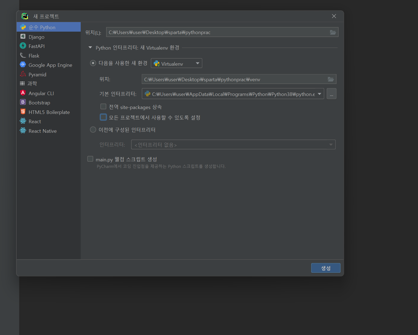The width and height of the screenshot is (418, 335).
Task: Select FastAPI project type
Action: tap(49, 46)
